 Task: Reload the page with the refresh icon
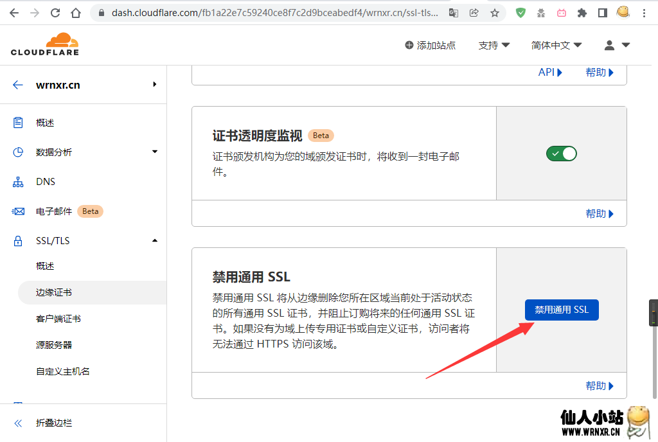(x=55, y=13)
